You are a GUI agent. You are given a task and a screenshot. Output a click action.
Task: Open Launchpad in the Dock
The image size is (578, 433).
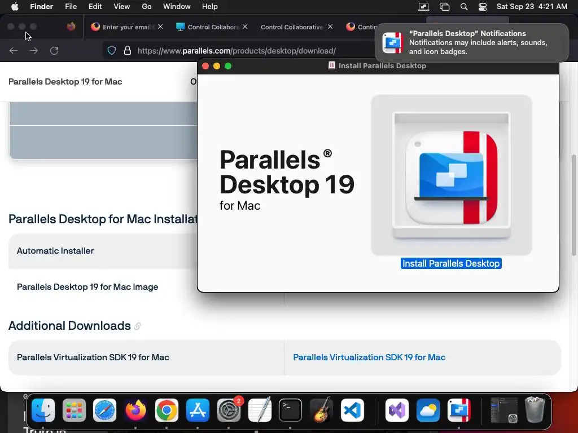point(74,410)
